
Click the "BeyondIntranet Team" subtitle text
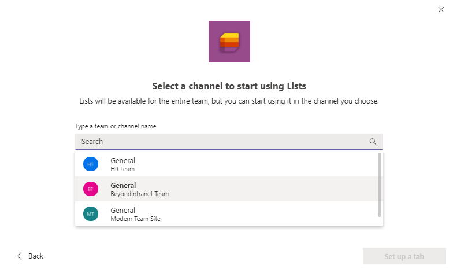tap(139, 194)
